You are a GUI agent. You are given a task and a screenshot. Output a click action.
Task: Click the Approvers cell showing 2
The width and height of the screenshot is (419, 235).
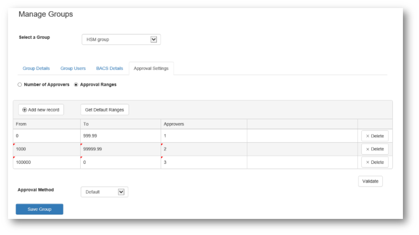click(x=204, y=149)
